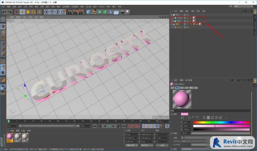
Task: Toggle position keyframe recording icon
Action: pos(144,126)
